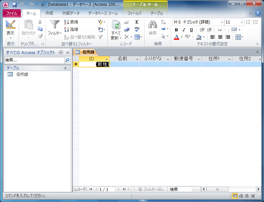Switch to Datasheet view icon in status bar
The height and width of the screenshot is (202, 264).
[x=235, y=195]
